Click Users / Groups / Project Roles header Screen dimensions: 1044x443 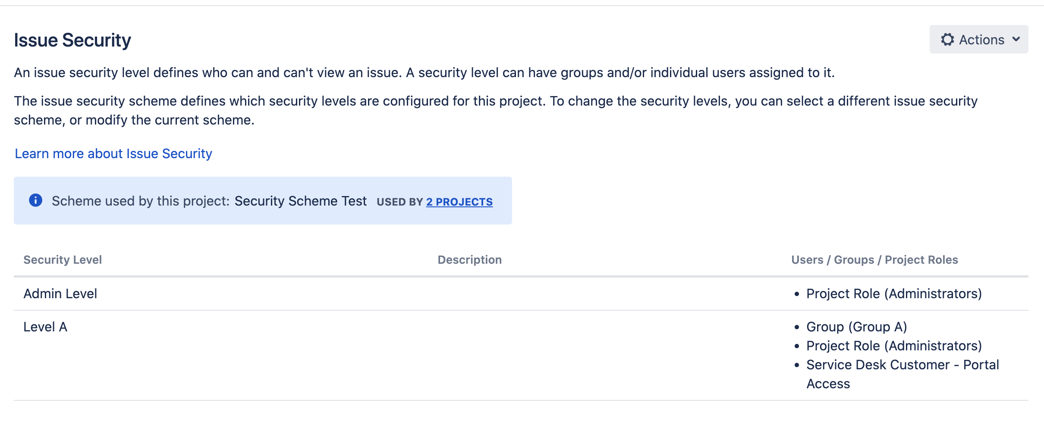click(x=874, y=260)
